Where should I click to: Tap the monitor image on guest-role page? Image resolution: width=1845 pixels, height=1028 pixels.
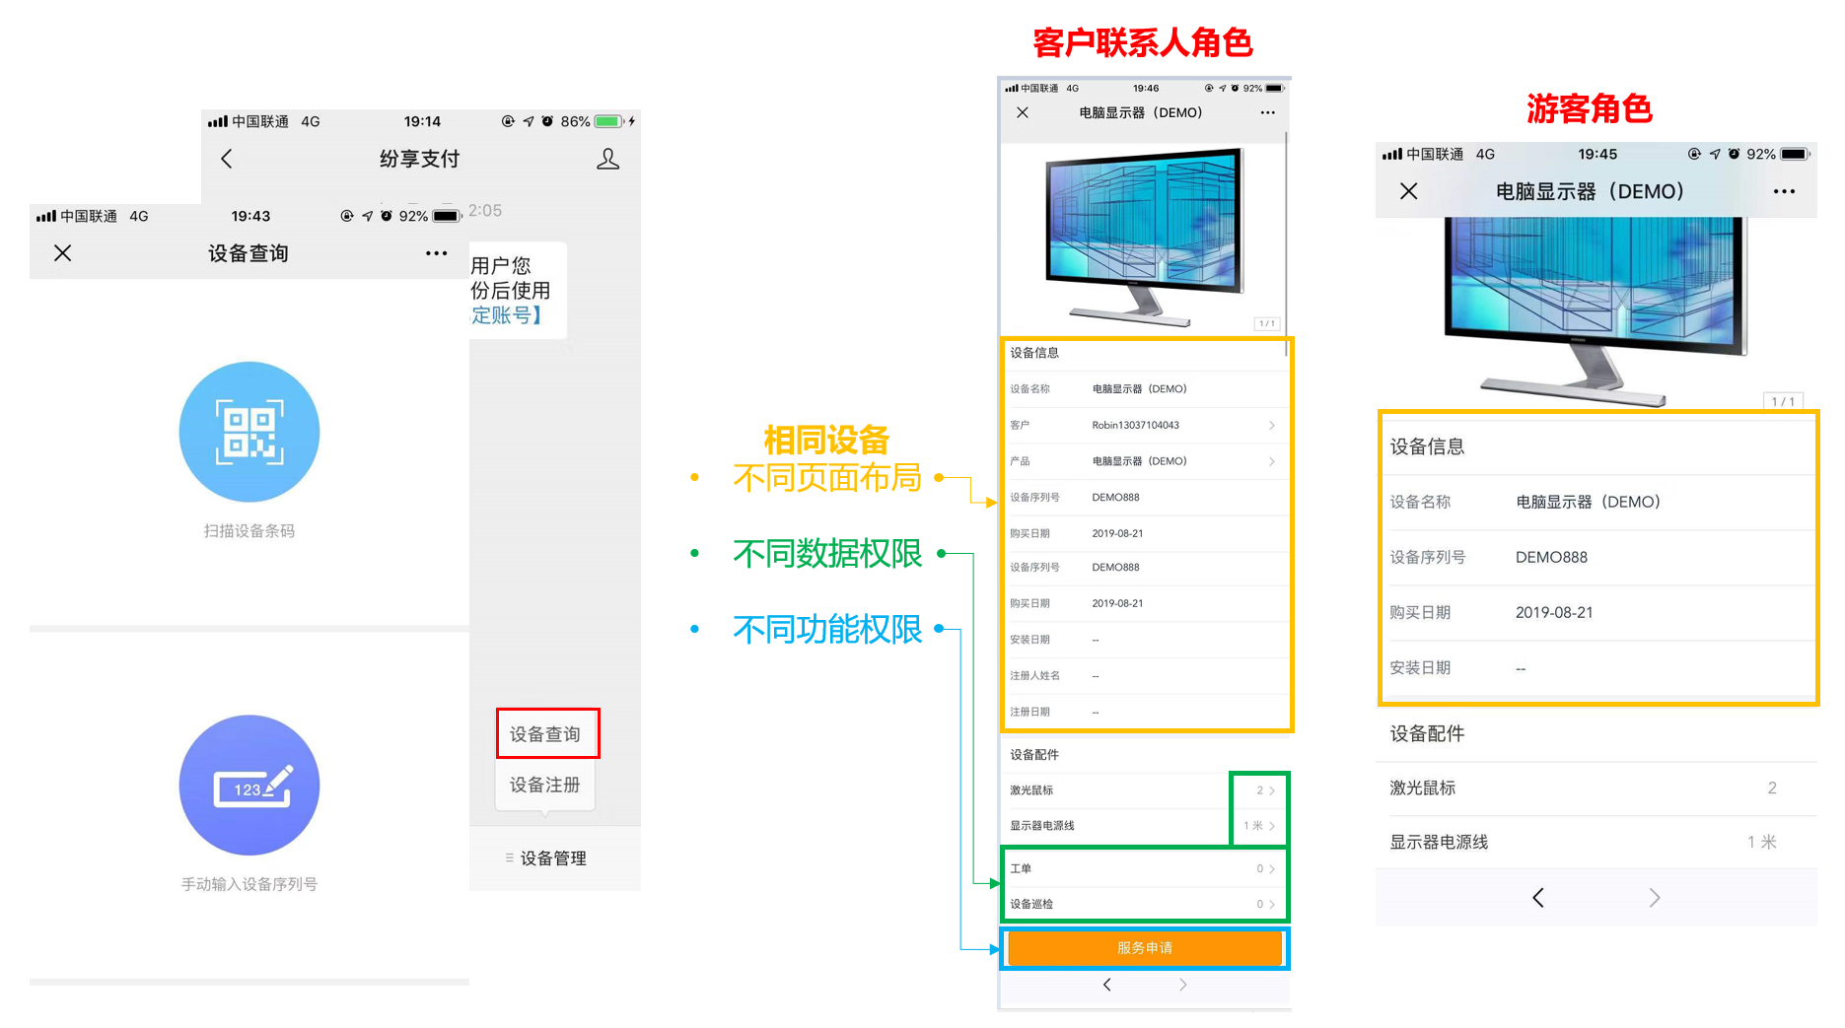[1595, 310]
